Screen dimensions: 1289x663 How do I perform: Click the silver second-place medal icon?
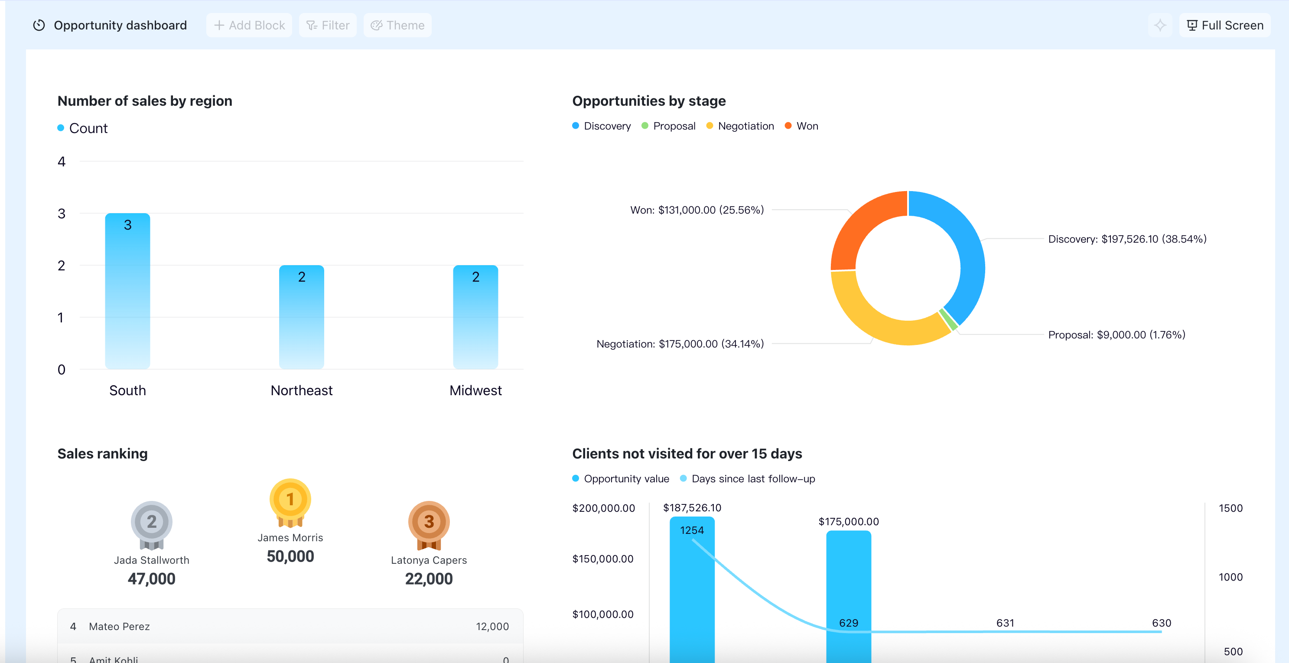click(152, 525)
